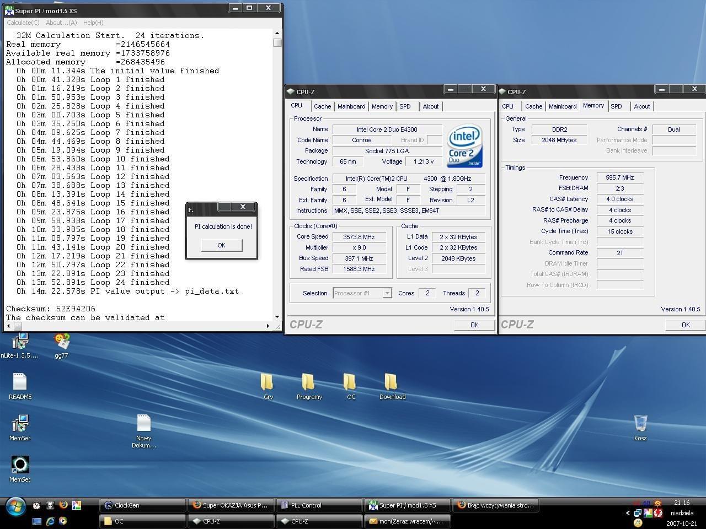
Task: Switch to Cache tab in processor CPU-Z window
Action: click(323, 106)
